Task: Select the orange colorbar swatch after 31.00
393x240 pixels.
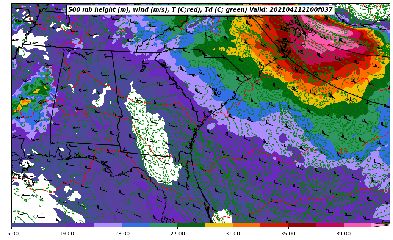Action: pyautogui.click(x=247, y=225)
